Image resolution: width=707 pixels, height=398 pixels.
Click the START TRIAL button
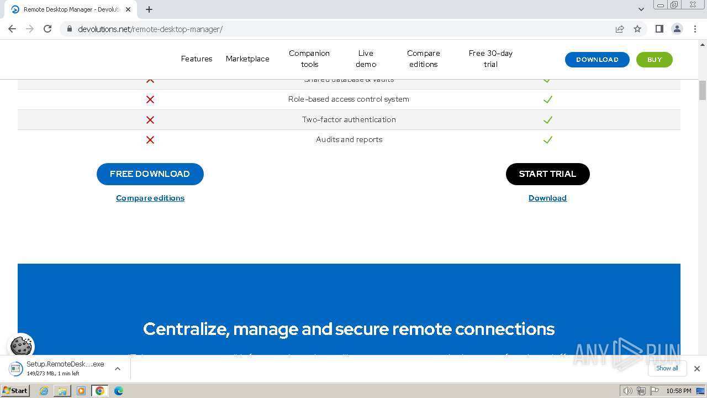click(547, 174)
